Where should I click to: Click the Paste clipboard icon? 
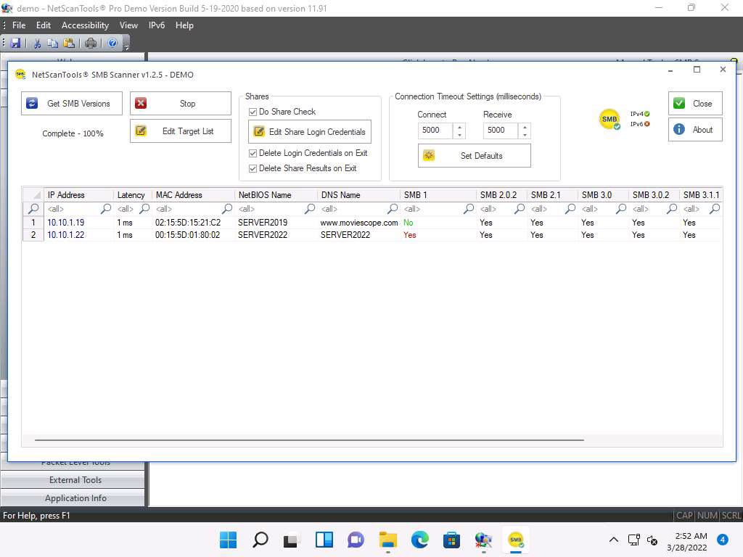pos(69,44)
